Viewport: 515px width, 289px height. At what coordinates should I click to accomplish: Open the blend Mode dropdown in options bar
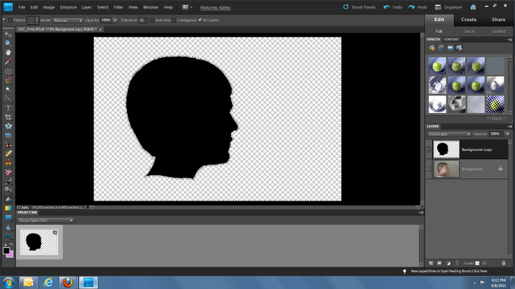[x=68, y=20]
